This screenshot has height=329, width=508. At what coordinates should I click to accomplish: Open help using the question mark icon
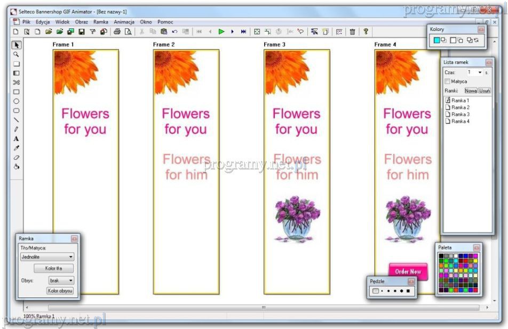(x=366, y=32)
